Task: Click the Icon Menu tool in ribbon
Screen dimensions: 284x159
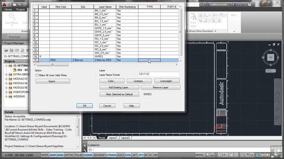Action: [12, 19]
